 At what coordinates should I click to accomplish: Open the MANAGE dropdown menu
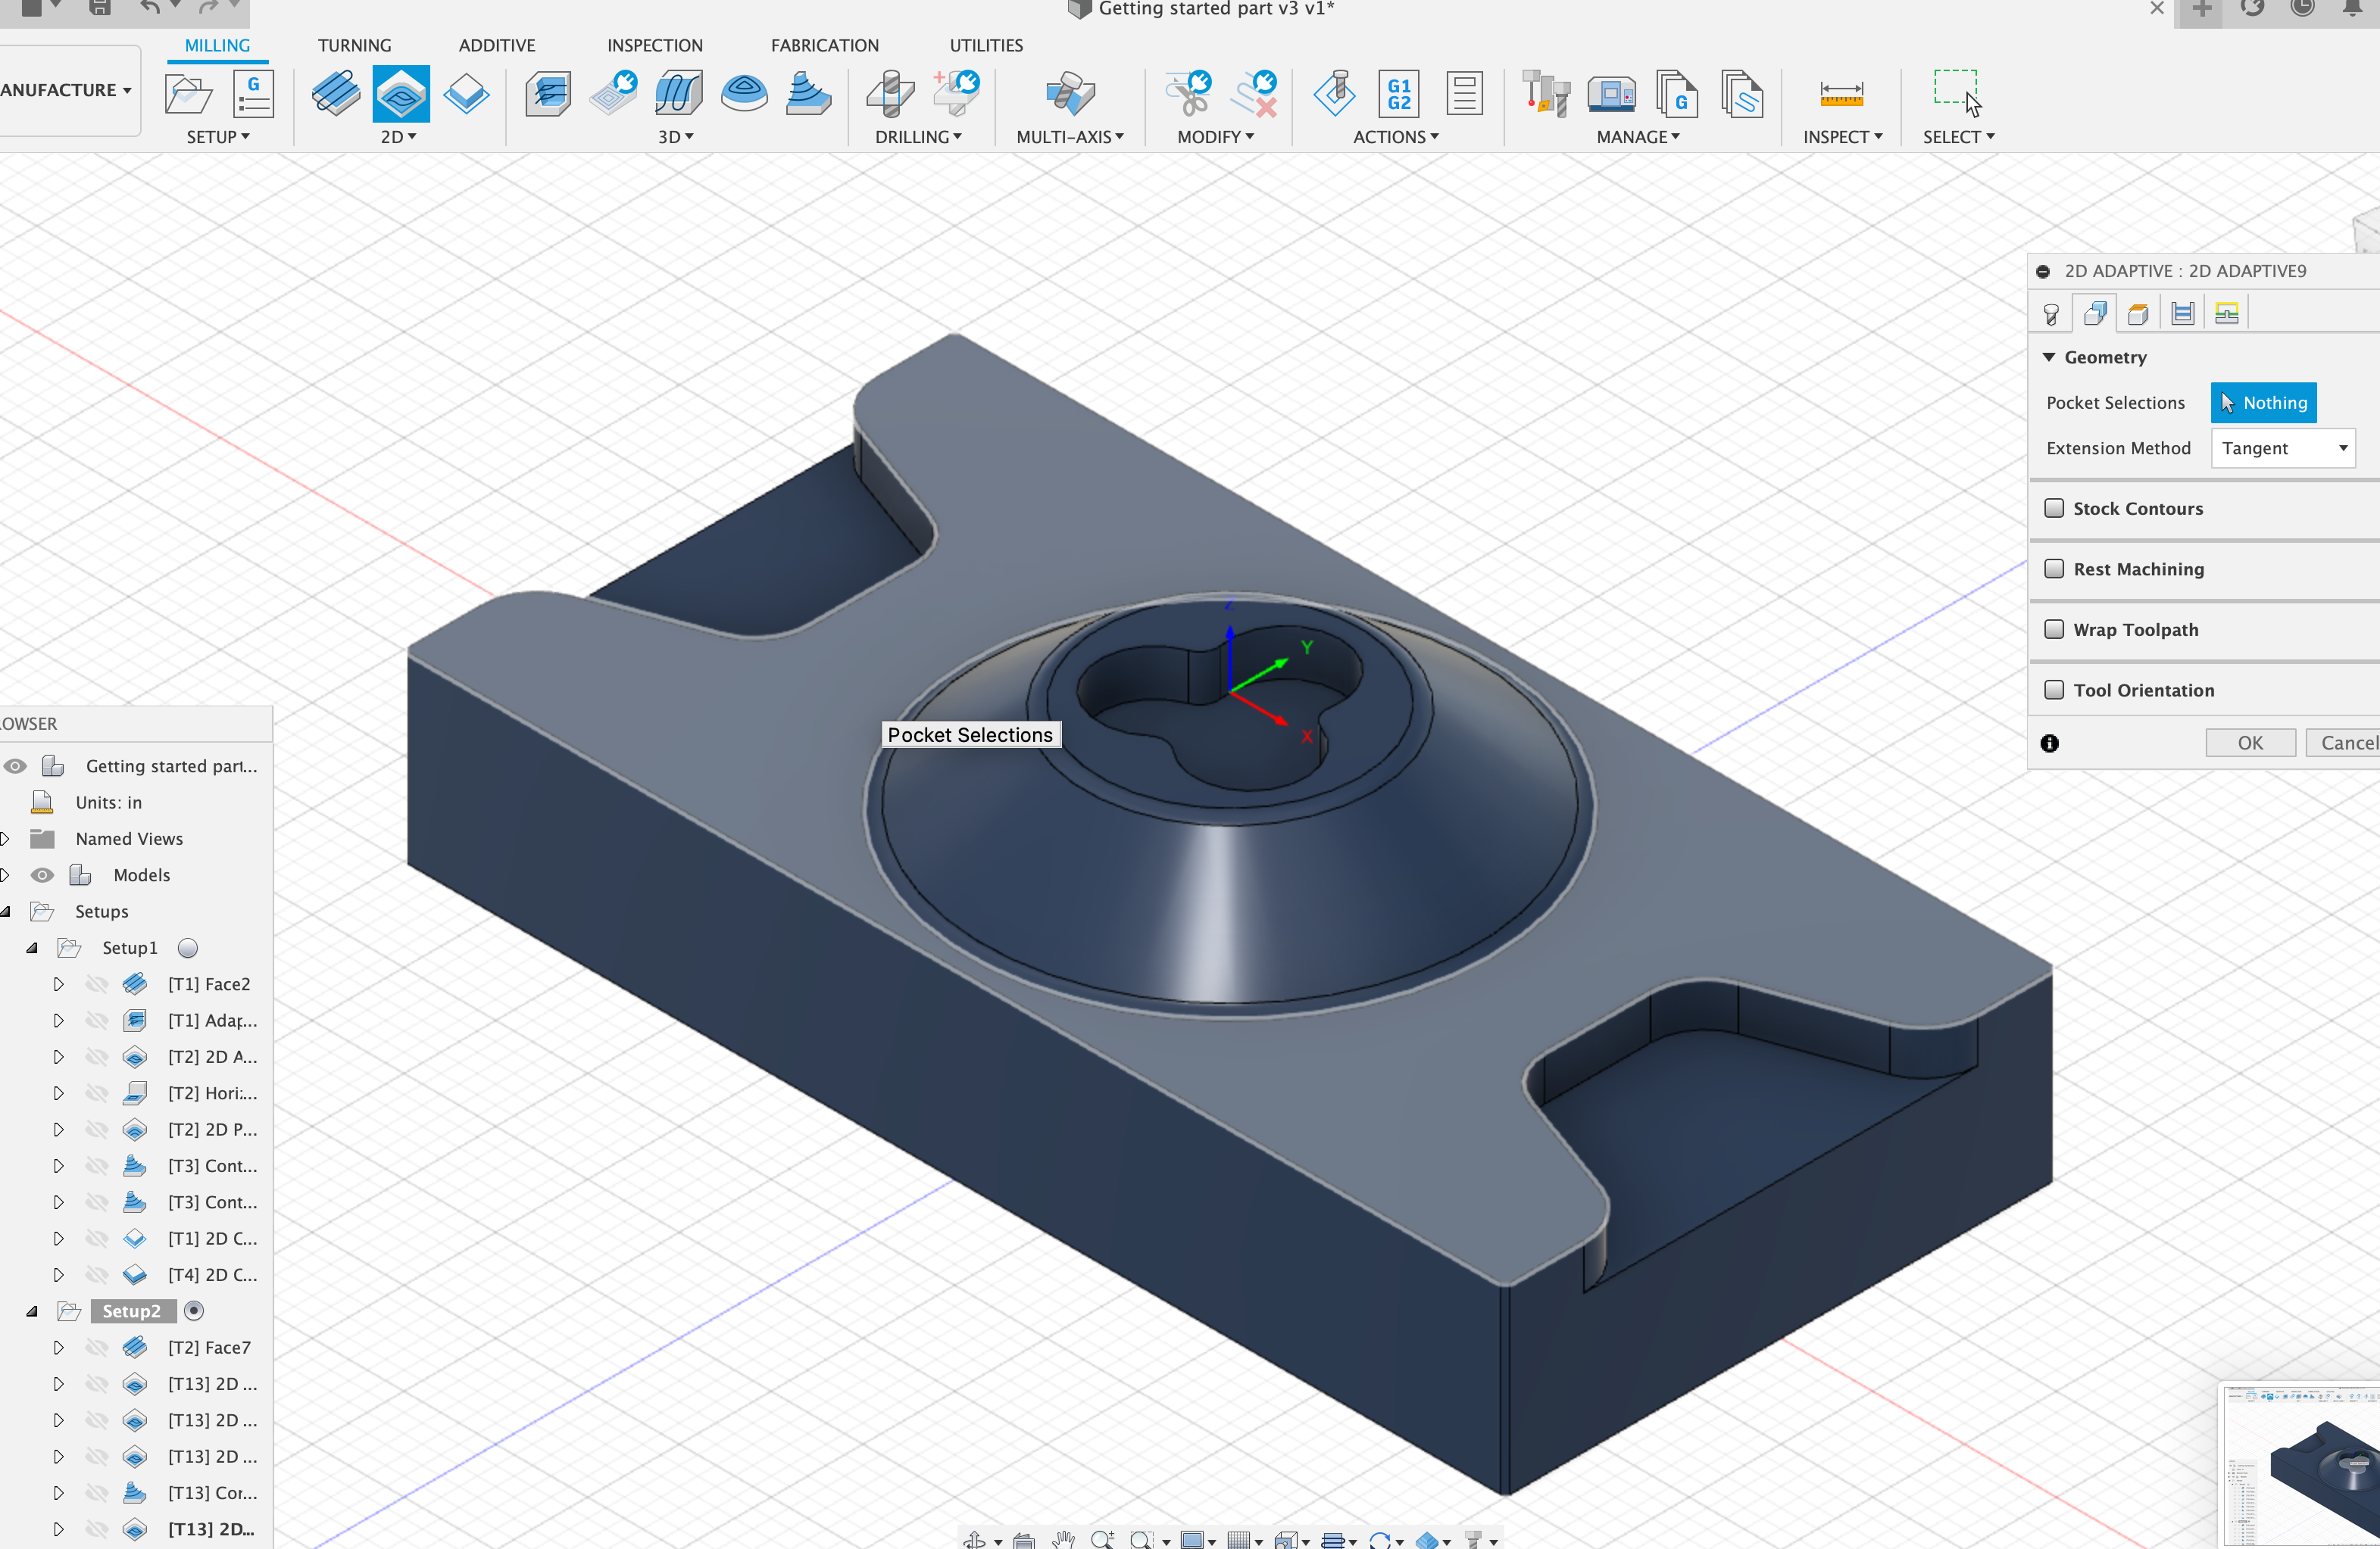tap(1638, 137)
